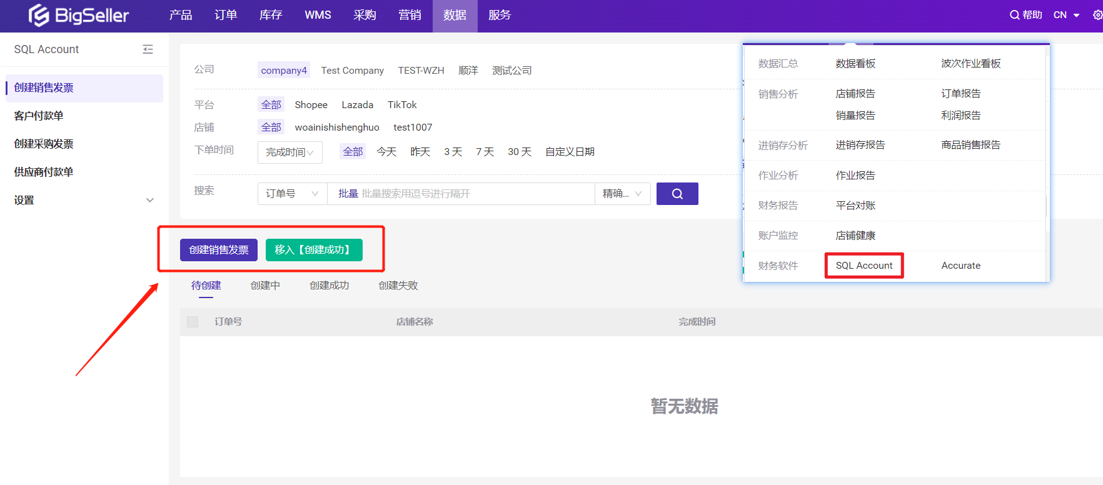Select the company4 company filter
Viewport: 1103px width, 485px height.
point(284,70)
